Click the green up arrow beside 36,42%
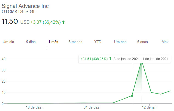174x111 pixels. pos(63,22)
